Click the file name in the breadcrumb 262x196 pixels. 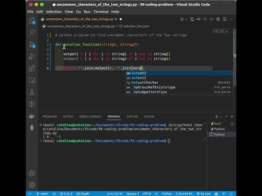(x=81, y=26)
